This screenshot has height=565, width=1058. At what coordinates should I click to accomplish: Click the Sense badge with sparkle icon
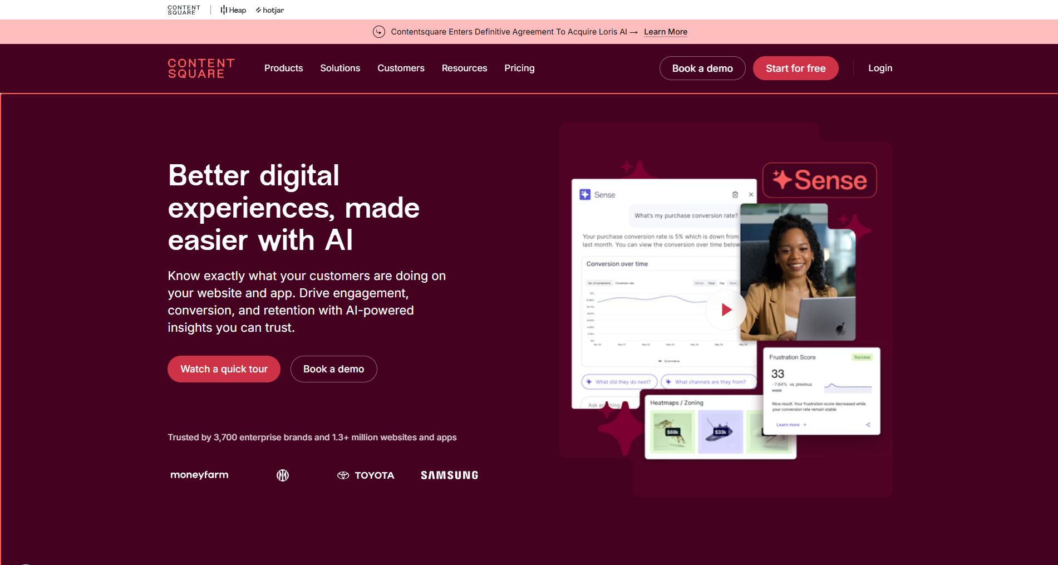click(819, 180)
